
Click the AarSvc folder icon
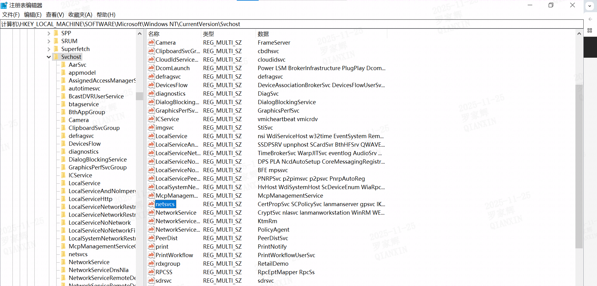click(64, 65)
